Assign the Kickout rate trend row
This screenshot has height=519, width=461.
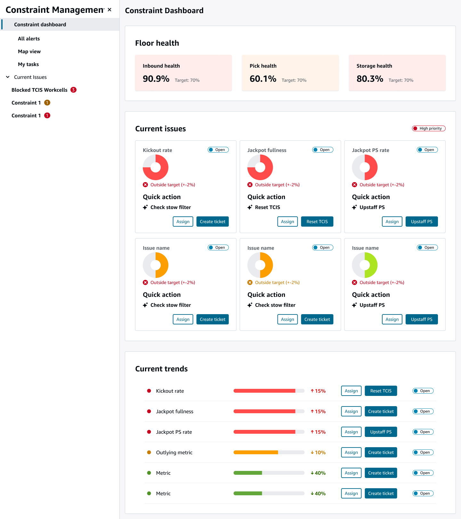click(351, 391)
